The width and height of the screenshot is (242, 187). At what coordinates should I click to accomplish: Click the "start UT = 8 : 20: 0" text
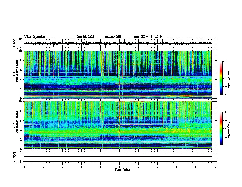click(x=148, y=37)
